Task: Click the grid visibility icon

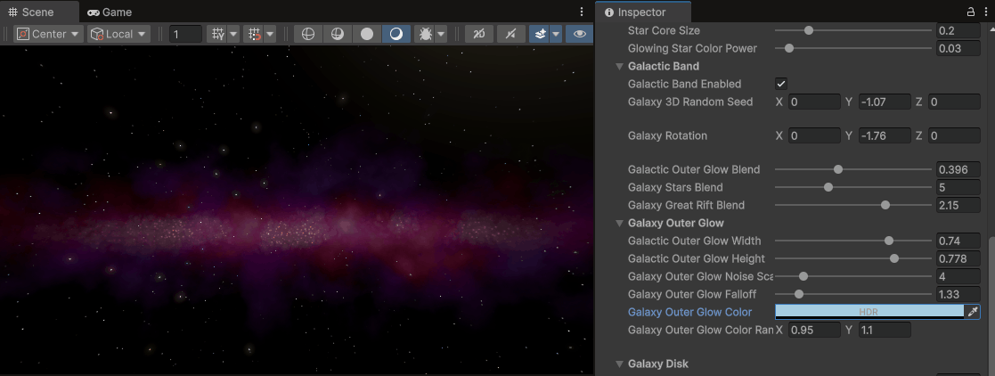Action: click(217, 34)
